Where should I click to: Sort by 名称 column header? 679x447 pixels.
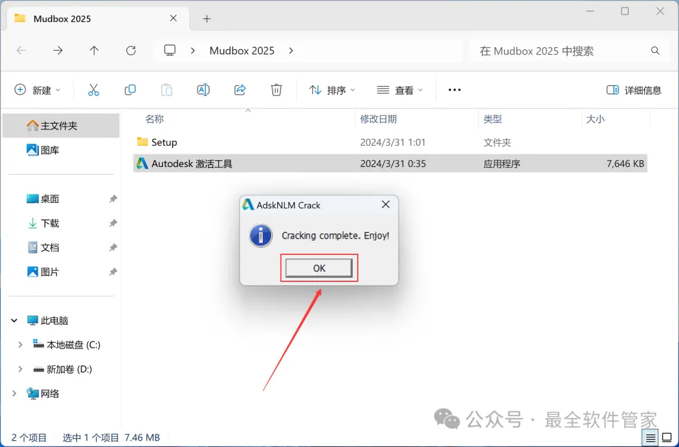pyautogui.click(x=155, y=119)
